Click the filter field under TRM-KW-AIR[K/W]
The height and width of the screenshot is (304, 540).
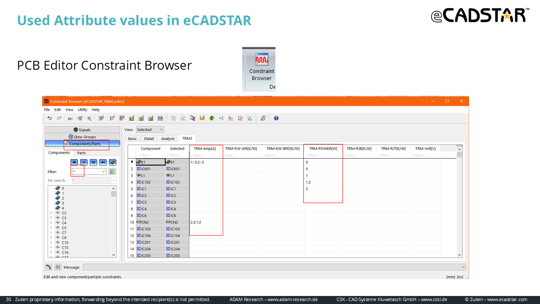point(241,155)
